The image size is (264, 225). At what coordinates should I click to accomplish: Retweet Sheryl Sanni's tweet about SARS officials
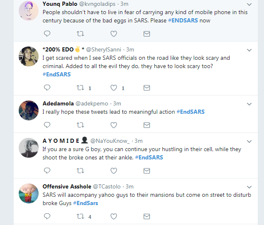point(81,88)
